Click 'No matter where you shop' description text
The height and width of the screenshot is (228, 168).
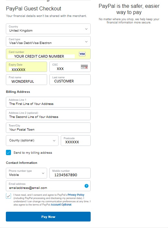[129, 21]
